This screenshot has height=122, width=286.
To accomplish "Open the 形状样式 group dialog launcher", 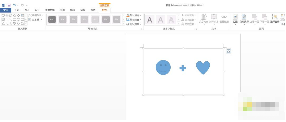I will (142, 29).
